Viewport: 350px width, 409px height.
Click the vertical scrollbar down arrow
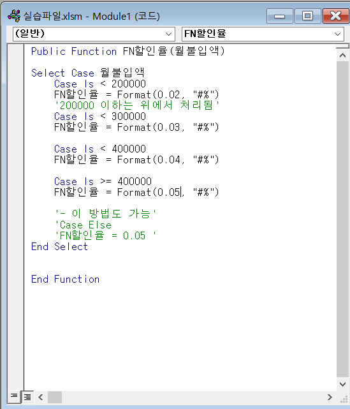tap(342, 384)
